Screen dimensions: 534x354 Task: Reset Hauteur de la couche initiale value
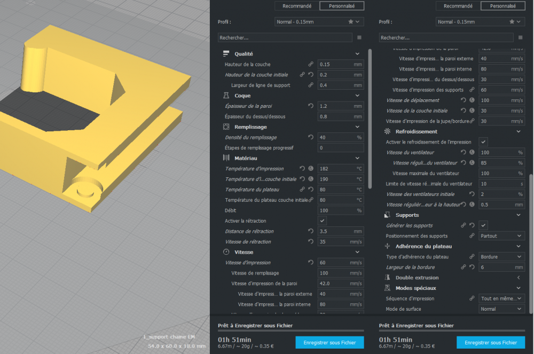311,75
